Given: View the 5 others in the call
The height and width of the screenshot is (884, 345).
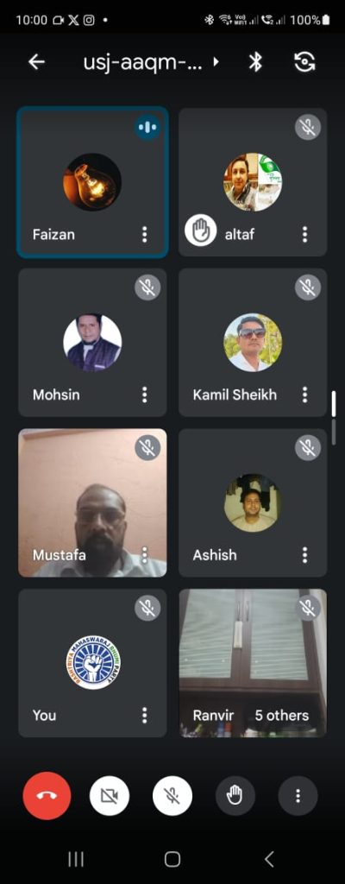Looking at the screenshot, I should pyautogui.click(x=282, y=715).
